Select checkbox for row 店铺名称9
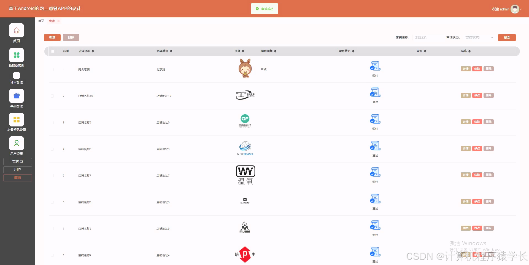 (x=52, y=122)
